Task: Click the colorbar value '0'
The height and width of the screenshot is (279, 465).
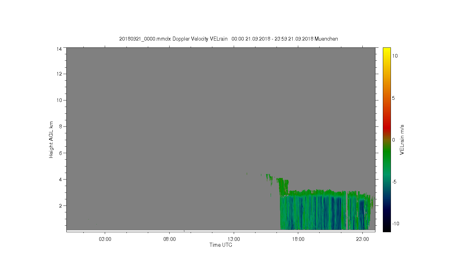Action: tap(393, 140)
